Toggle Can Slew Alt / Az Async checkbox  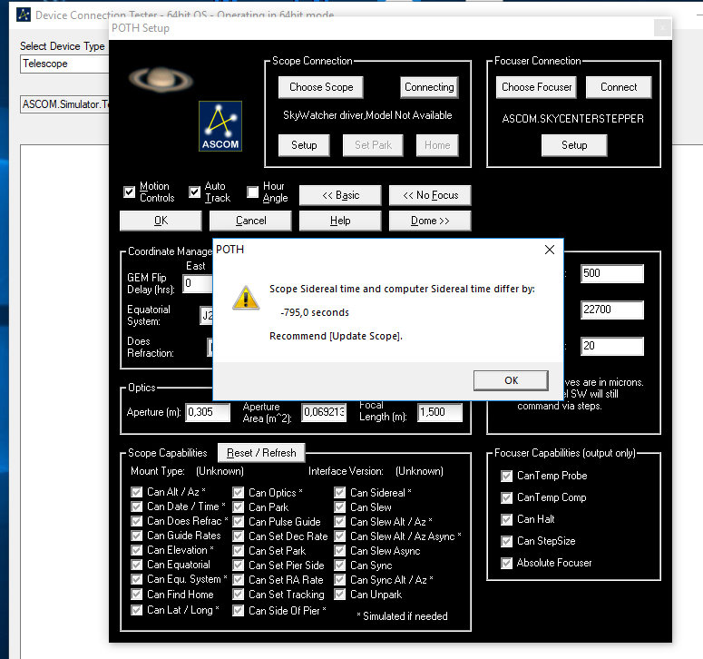click(x=340, y=536)
